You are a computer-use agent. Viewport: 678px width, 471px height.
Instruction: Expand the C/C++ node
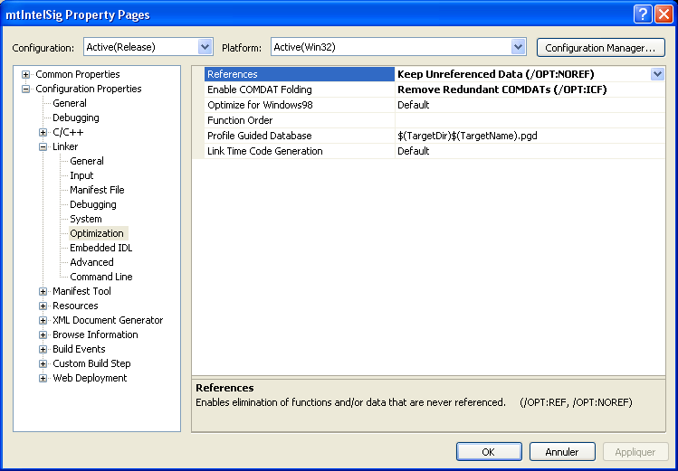coord(43,133)
